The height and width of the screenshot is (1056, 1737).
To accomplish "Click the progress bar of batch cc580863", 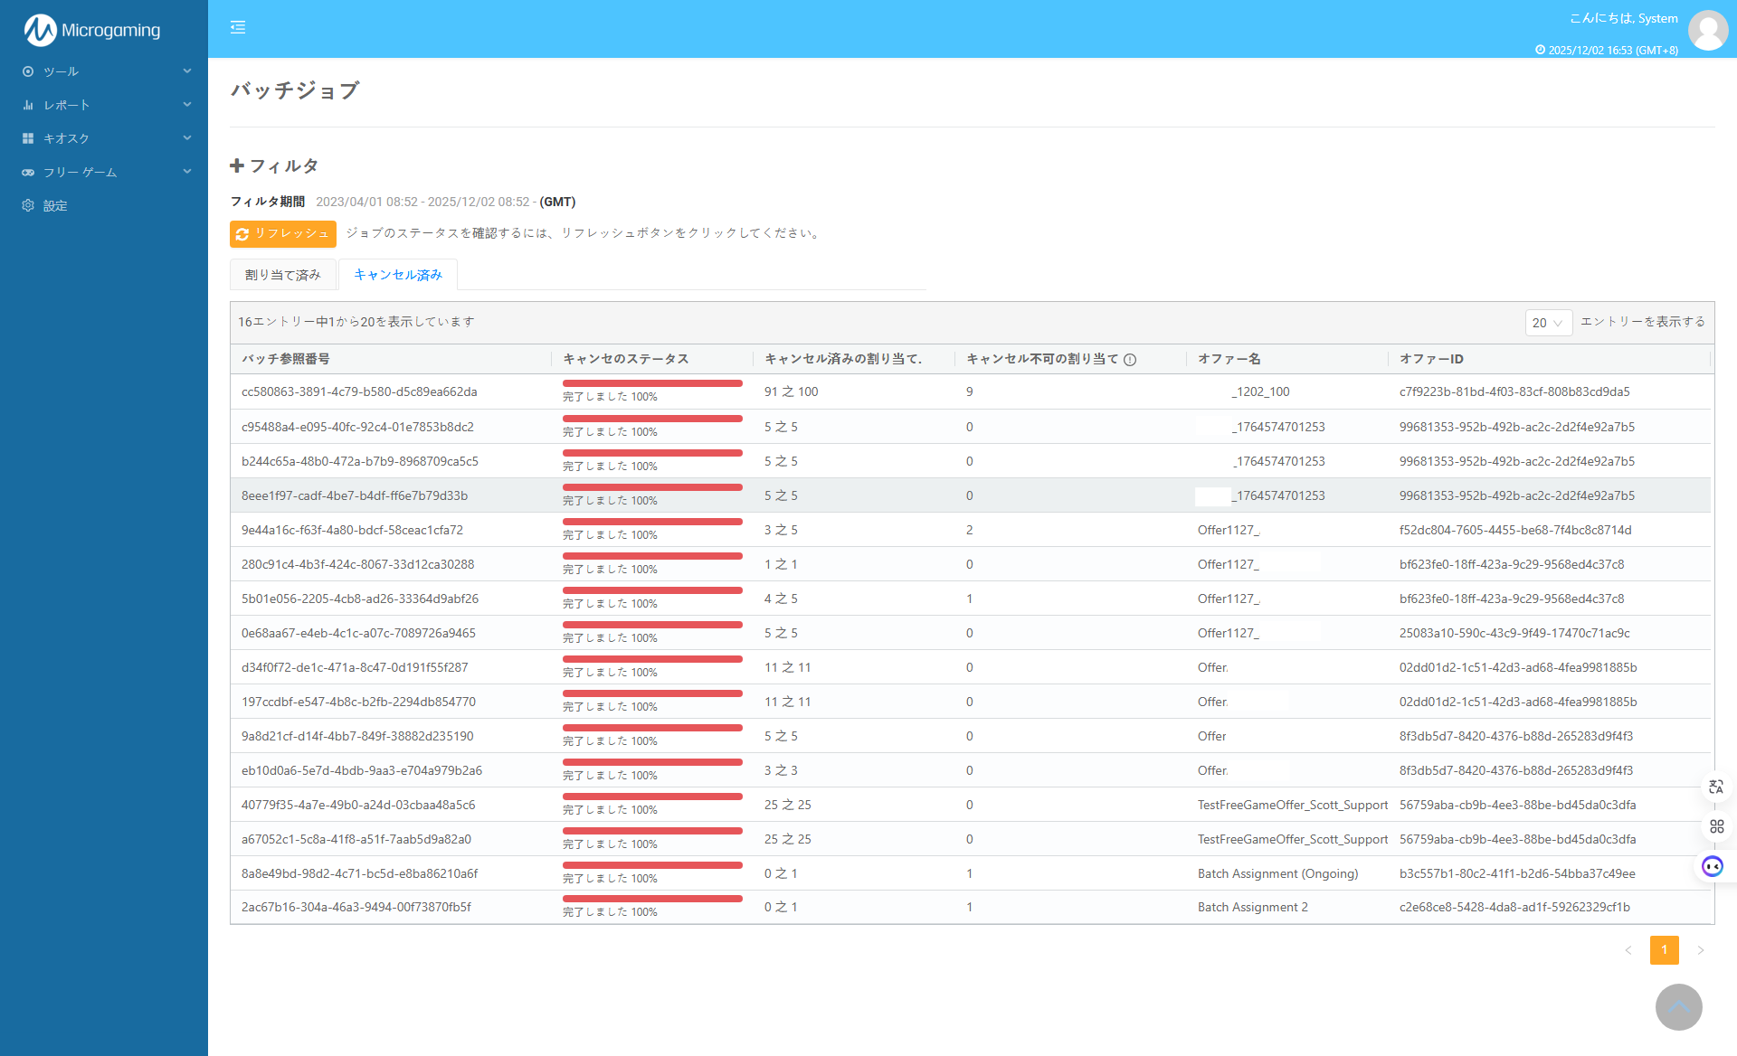I will click(651, 383).
